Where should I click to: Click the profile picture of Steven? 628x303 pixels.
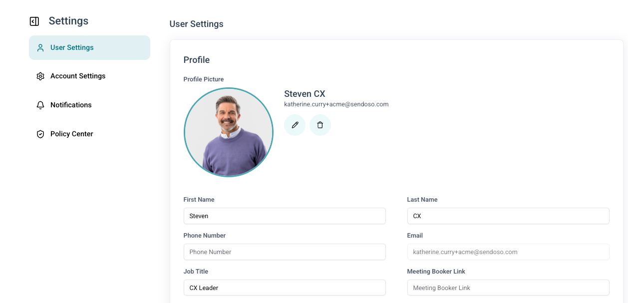tap(229, 132)
